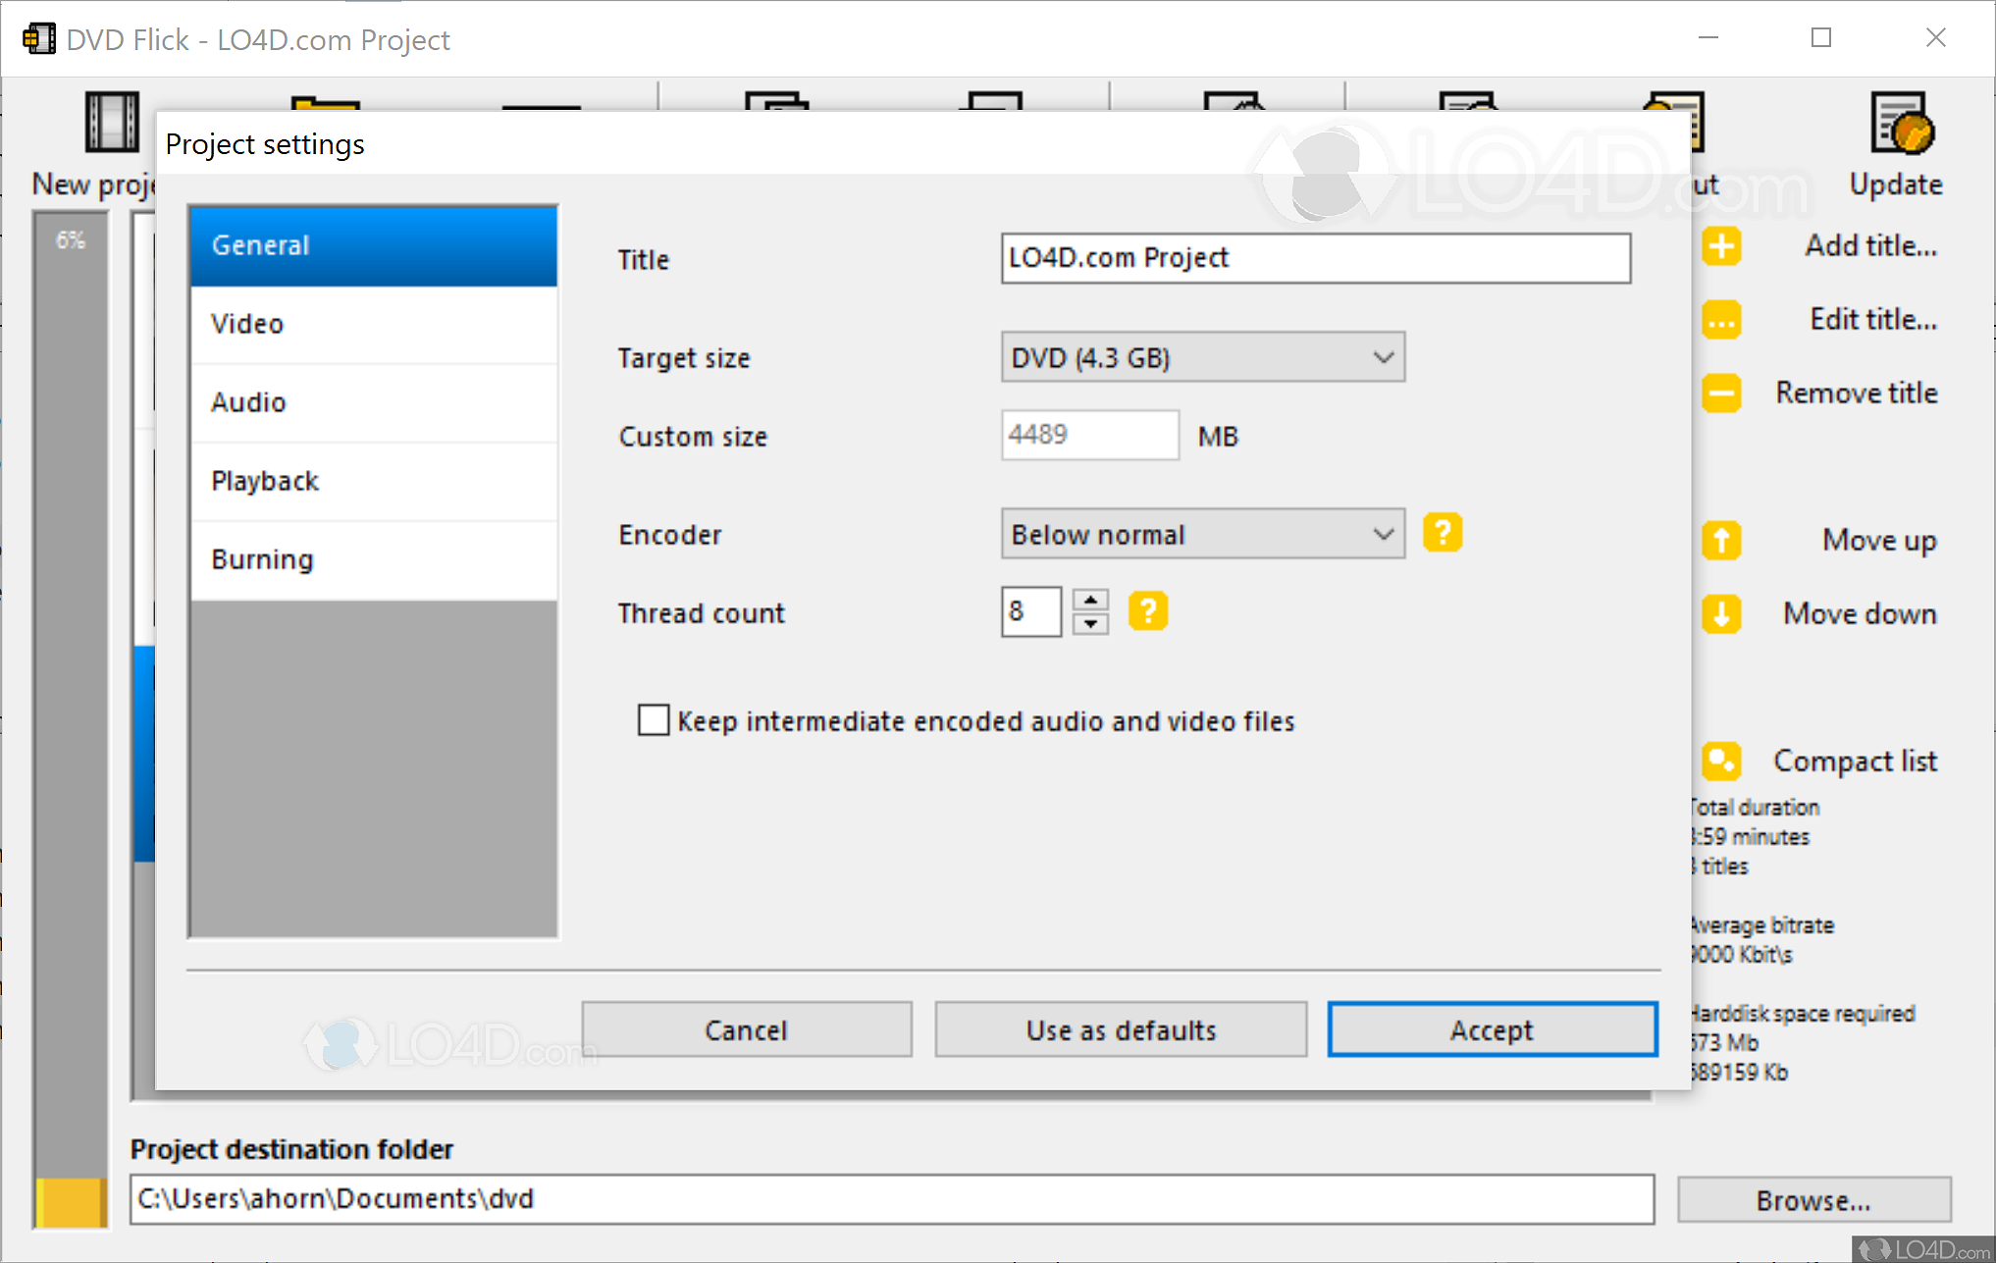Viewport: 1996px width, 1263px height.
Task: Click the Update toolbar icon
Action: pyautogui.click(x=1901, y=125)
